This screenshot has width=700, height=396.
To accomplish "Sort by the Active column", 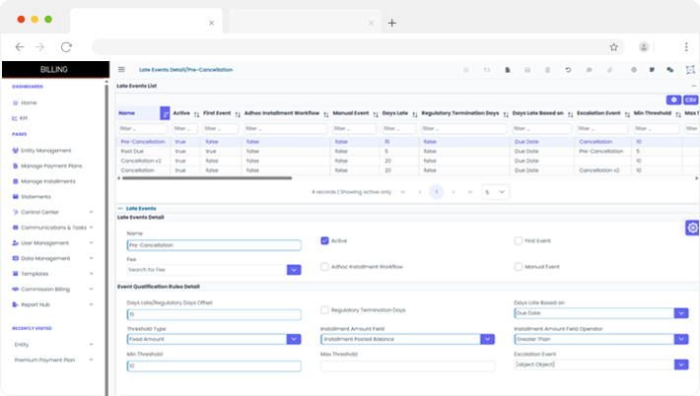I will [x=196, y=114].
